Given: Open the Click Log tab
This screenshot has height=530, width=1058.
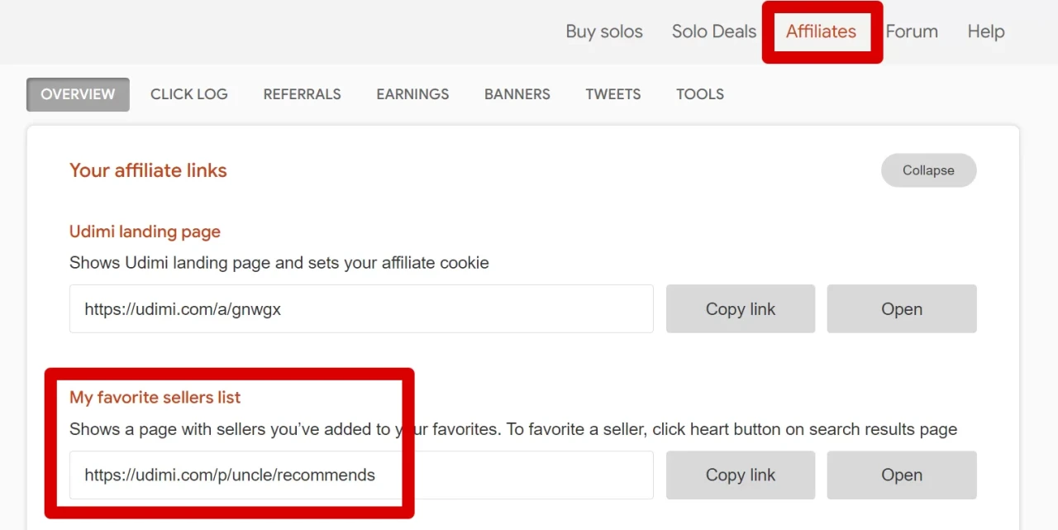Looking at the screenshot, I should pos(188,94).
